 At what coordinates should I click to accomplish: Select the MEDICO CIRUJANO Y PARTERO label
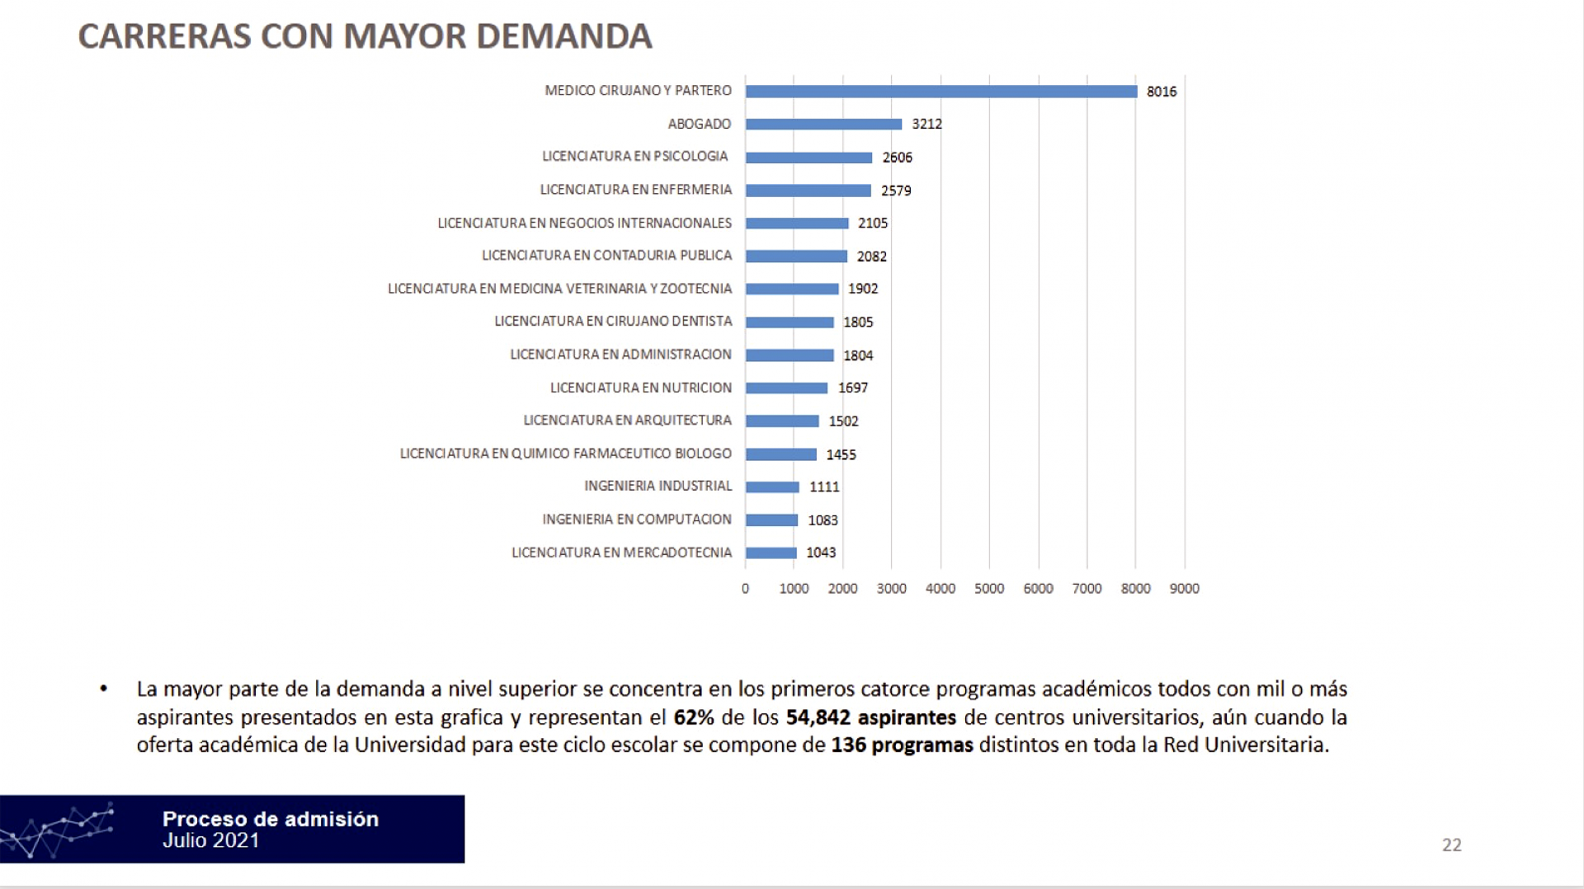click(638, 91)
